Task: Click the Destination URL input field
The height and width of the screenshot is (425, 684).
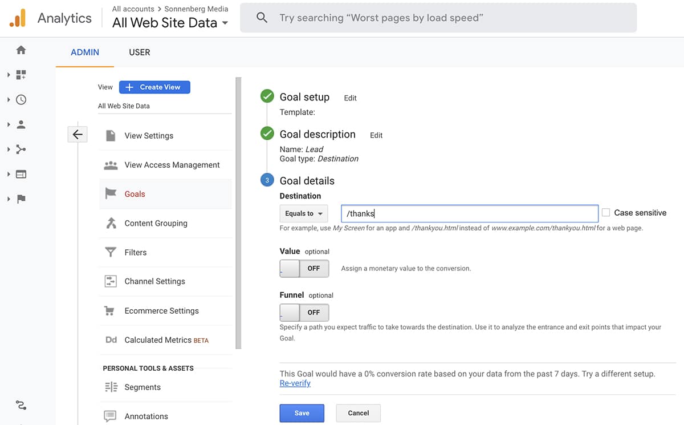Action: click(x=469, y=213)
